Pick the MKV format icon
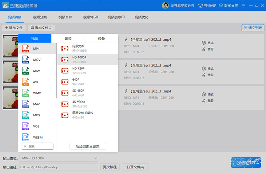This screenshot has height=174, width=266. click(26, 71)
